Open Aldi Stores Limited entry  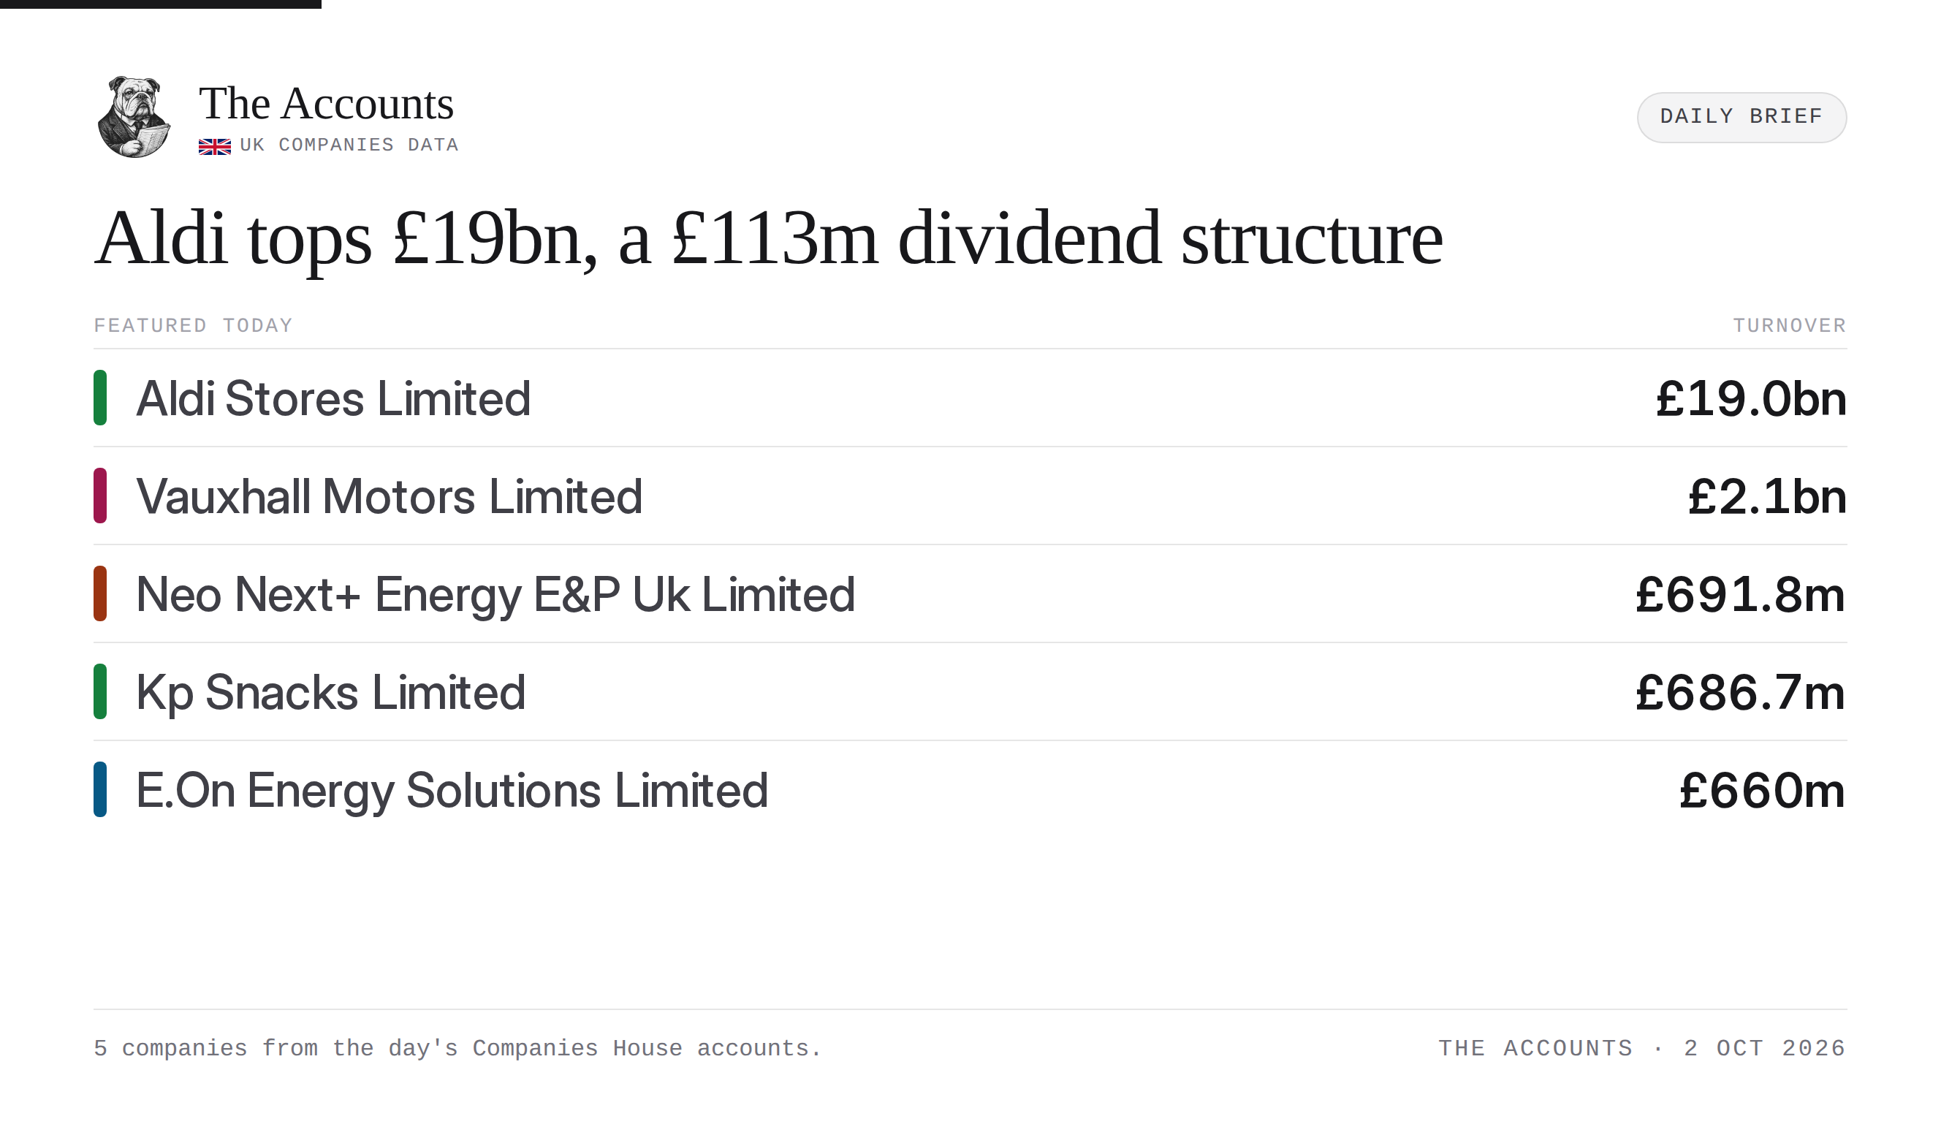point(970,398)
